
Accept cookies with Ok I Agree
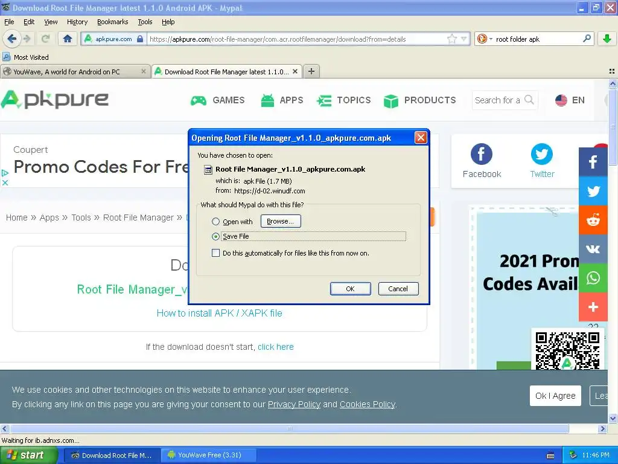(x=555, y=396)
